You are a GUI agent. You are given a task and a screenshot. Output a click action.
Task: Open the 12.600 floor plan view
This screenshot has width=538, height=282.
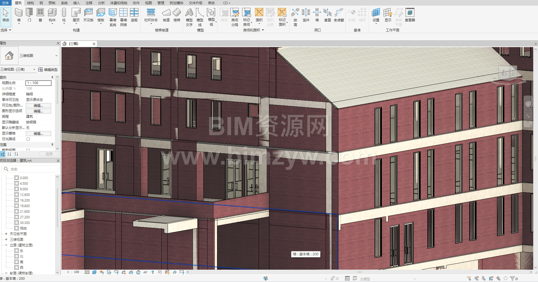25,195
